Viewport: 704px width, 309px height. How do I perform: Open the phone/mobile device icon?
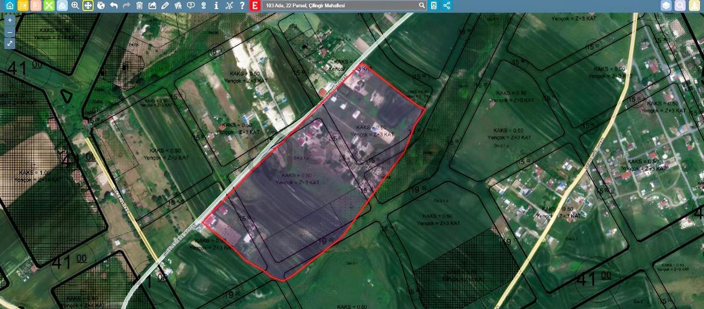434,5
